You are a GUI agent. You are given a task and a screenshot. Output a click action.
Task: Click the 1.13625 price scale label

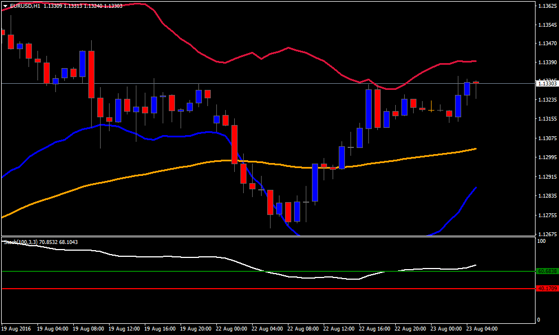(x=546, y=6)
